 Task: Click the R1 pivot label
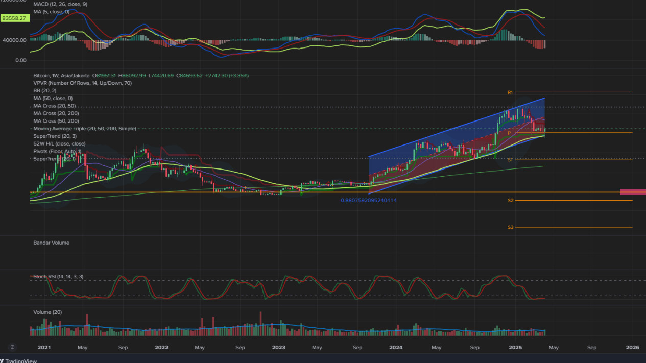pos(510,92)
